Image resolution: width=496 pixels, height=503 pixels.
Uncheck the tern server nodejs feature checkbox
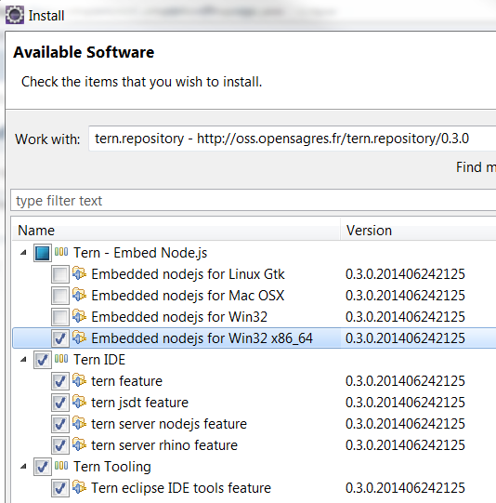[60, 424]
